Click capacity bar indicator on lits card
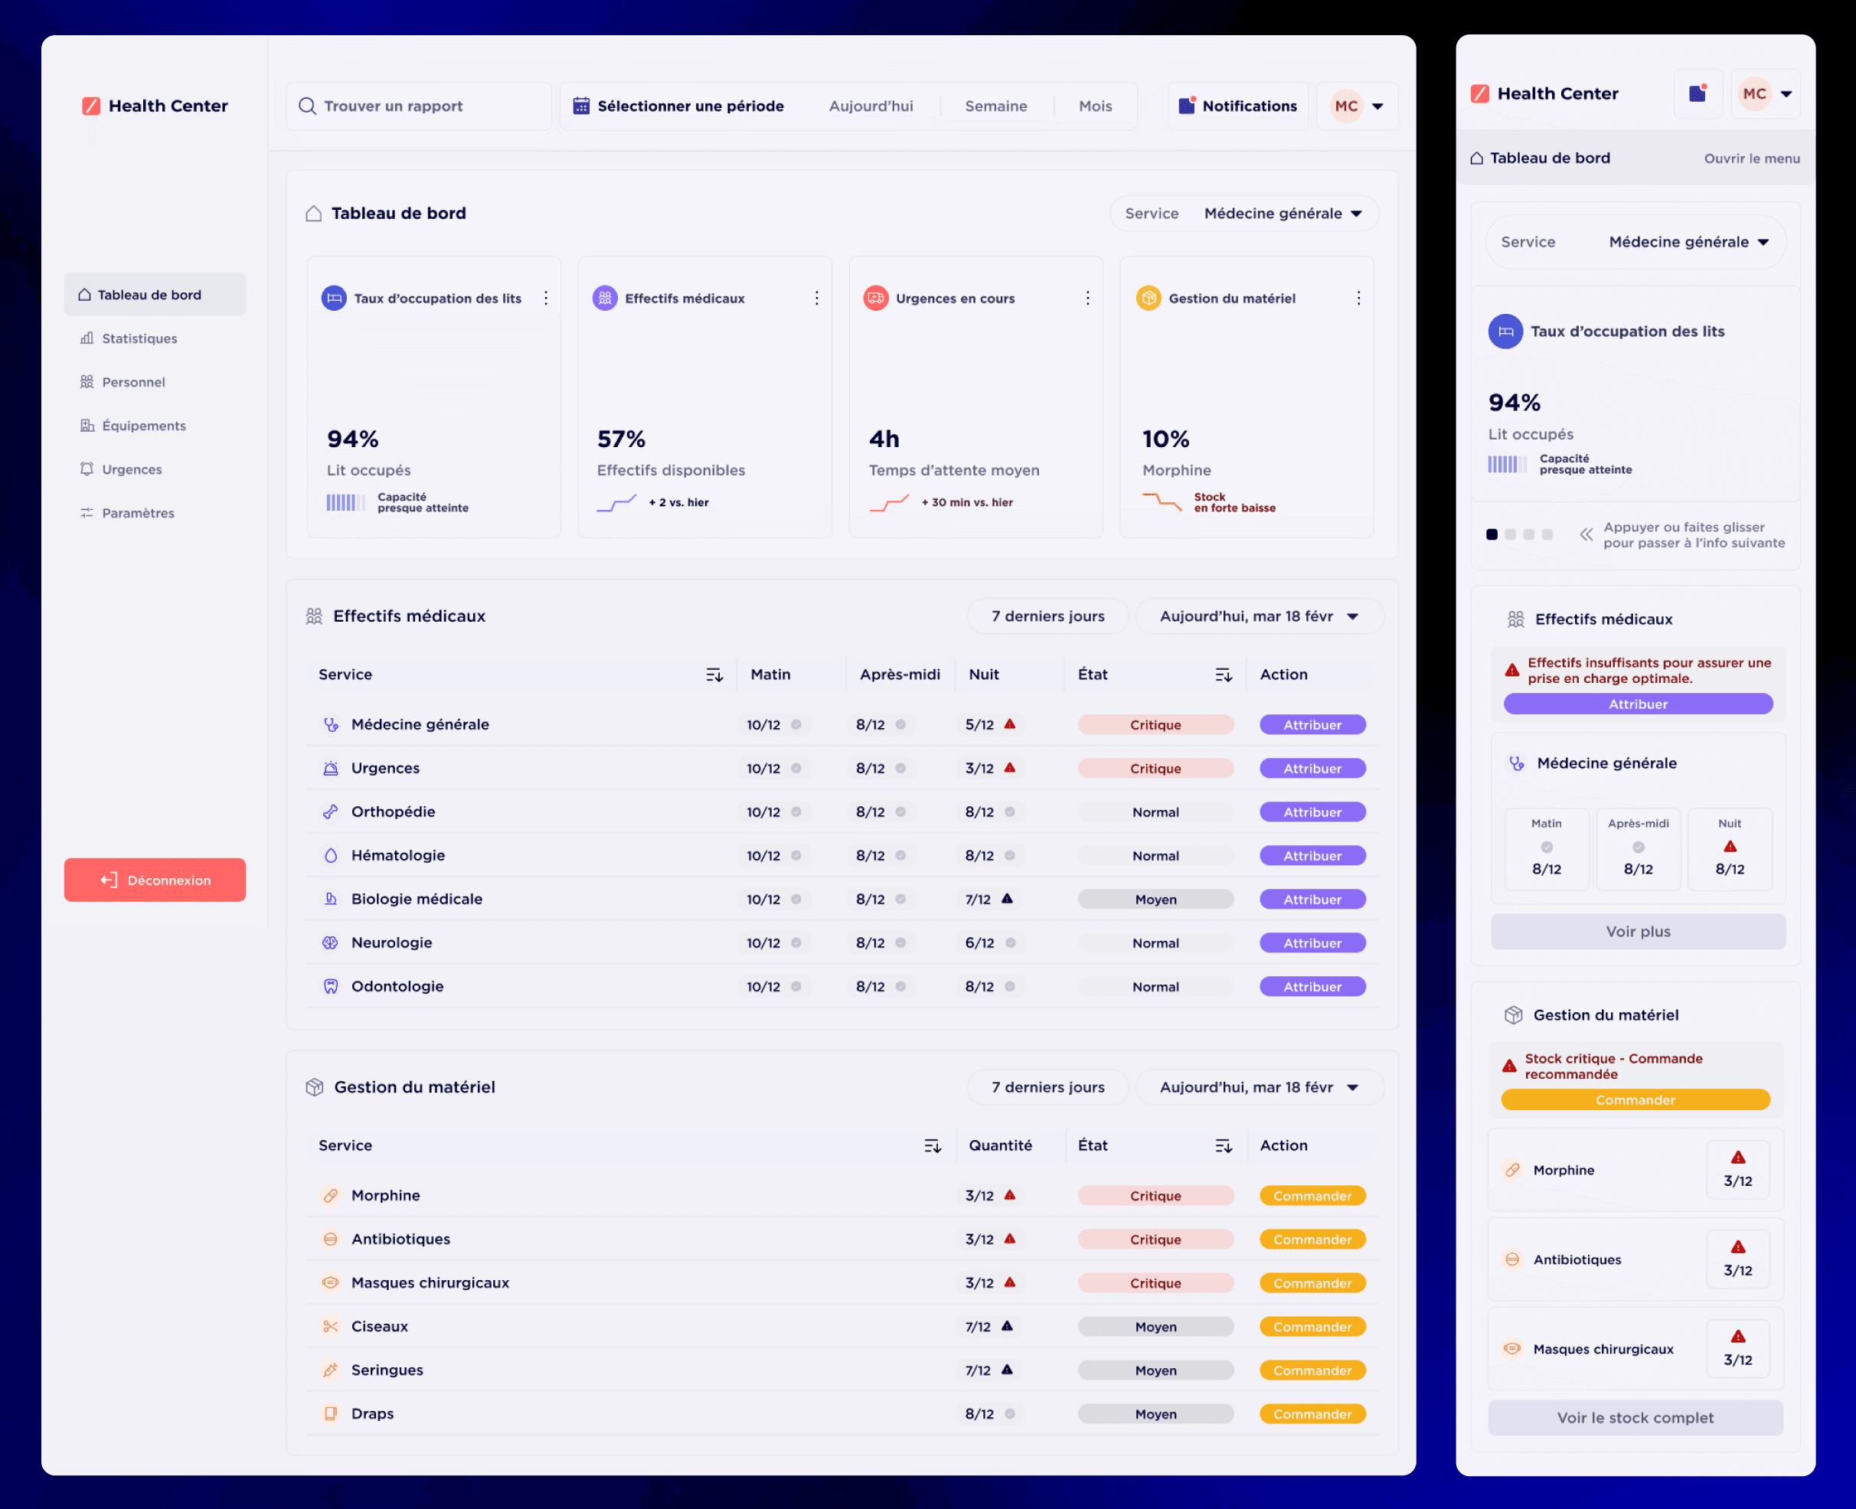 [346, 502]
